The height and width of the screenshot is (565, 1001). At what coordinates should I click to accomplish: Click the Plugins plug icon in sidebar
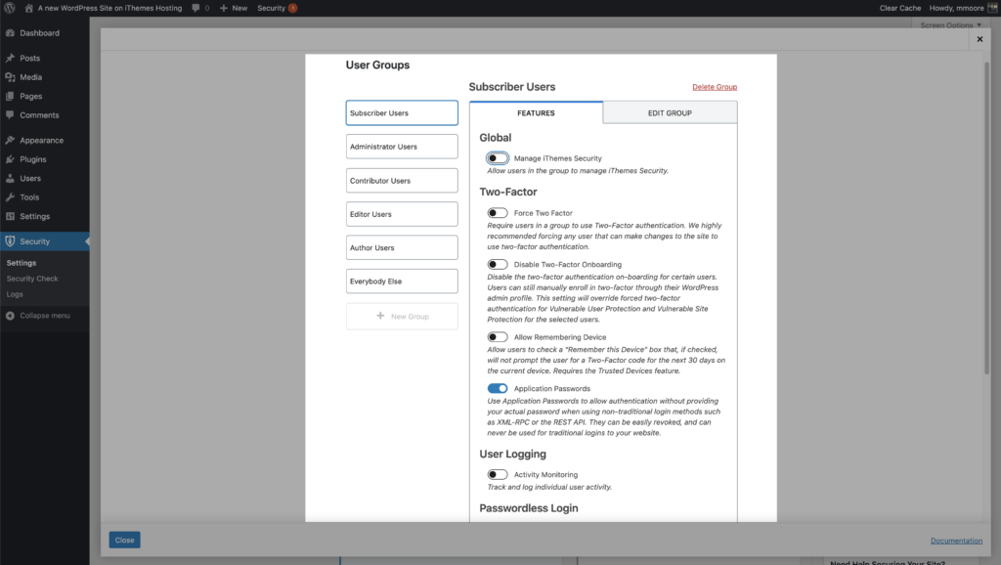pyautogui.click(x=10, y=159)
